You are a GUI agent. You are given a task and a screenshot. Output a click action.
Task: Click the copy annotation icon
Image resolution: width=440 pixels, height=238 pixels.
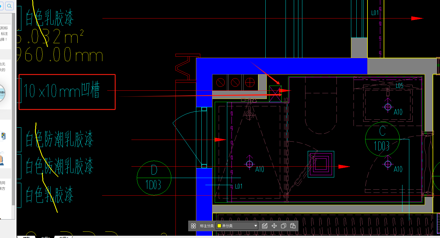tap(284, 226)
